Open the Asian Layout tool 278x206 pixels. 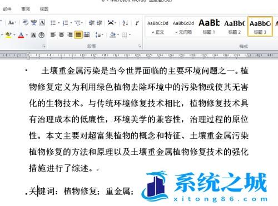pyautogui.click(x=111, y=23)
